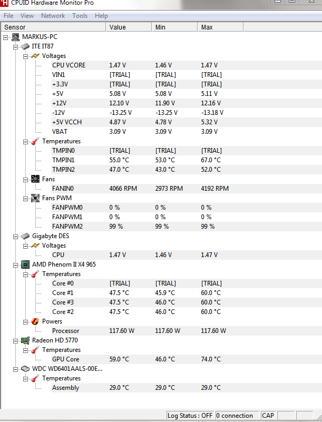Click the Gigabyte DES chip icon
This screenshot has height=422, width=322.
click(25, 236)
